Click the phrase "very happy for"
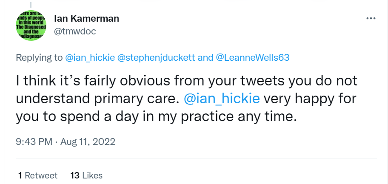 [309, 99]
